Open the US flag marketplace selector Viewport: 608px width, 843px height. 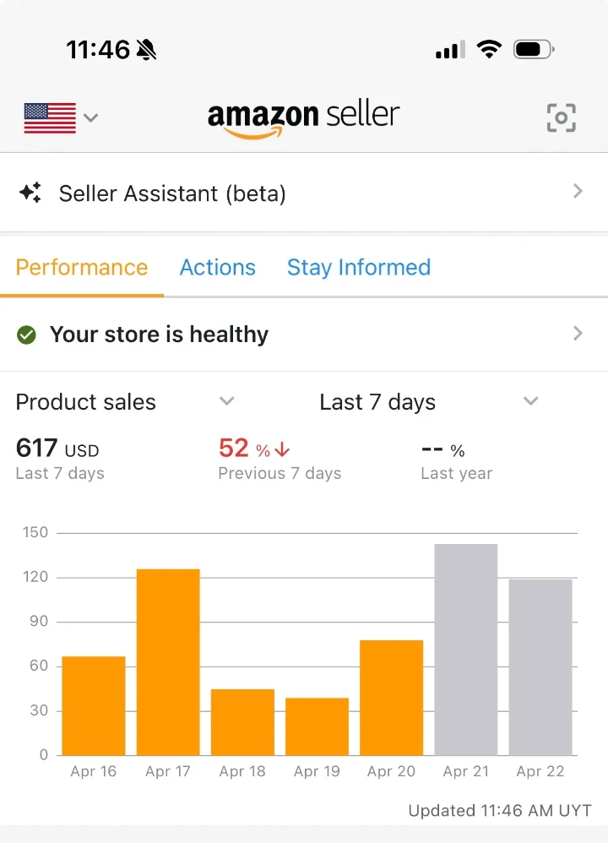[50, 117]
